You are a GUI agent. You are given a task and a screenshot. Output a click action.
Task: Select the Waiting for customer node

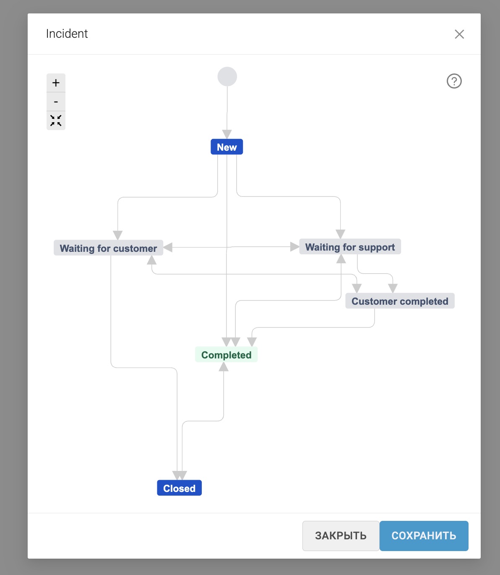click(x=108, y=248)
